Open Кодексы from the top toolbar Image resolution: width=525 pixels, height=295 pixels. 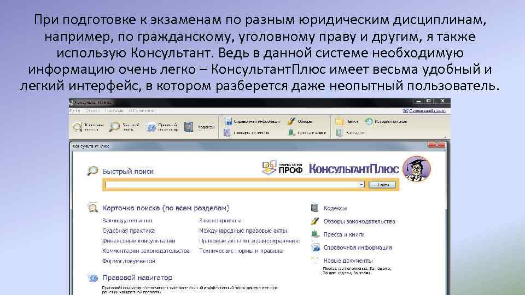point(200,127)
